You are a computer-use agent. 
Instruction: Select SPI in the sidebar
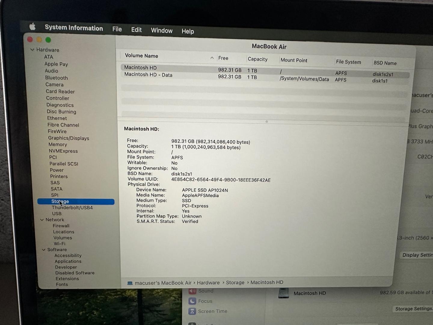(54, 195)
